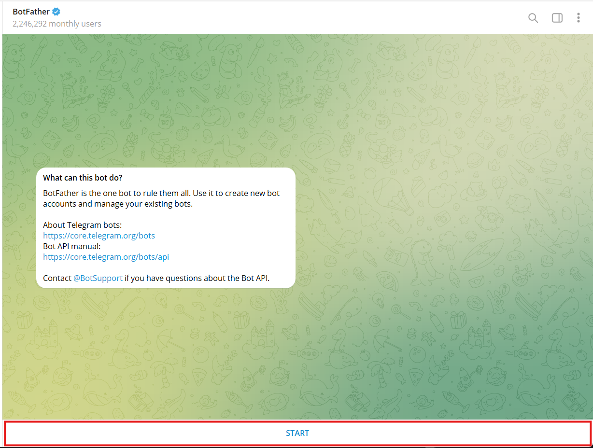Image resolution: width=593 pixels, height=448 pixels.
Task: Click the blue verified badge next to BotFather
Action: point(56,12)
